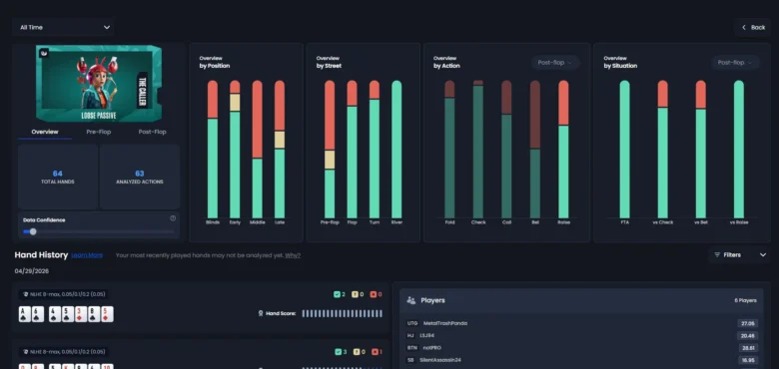Click the red X count icon in the second hand
The image size is (779, 369).
click(374, 352)
